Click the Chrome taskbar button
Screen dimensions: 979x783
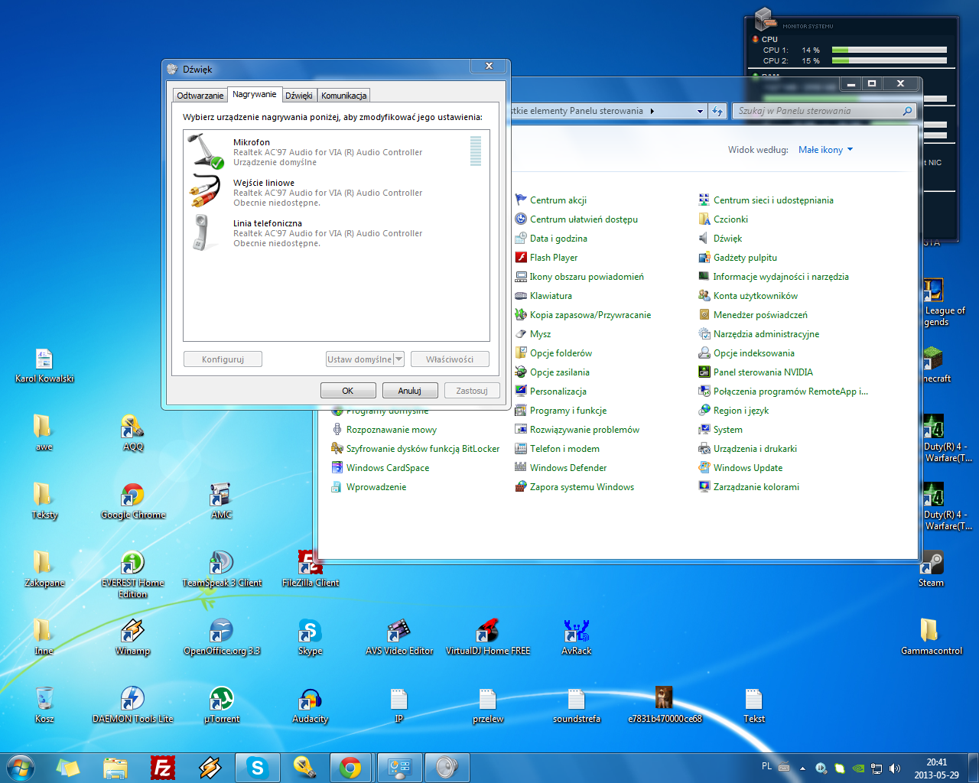(350, 767)
